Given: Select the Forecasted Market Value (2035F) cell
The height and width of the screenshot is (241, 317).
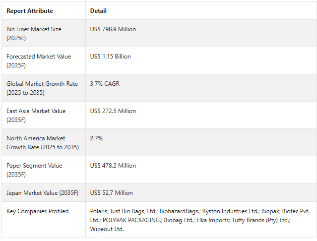Looking at the screenshot, I should (x=39, y=60).
